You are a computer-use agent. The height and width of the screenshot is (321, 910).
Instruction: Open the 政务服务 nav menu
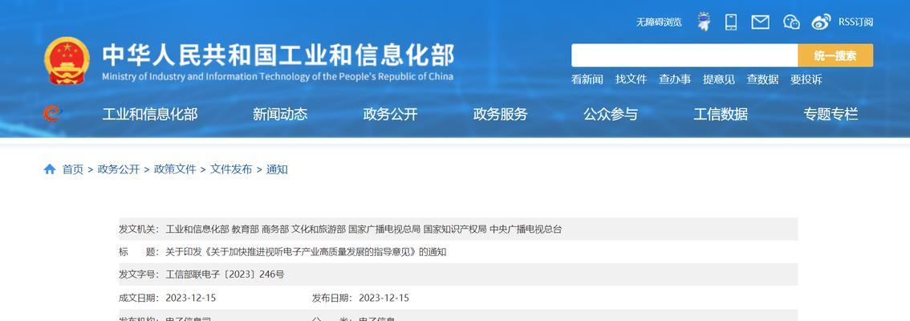(500, 114)
